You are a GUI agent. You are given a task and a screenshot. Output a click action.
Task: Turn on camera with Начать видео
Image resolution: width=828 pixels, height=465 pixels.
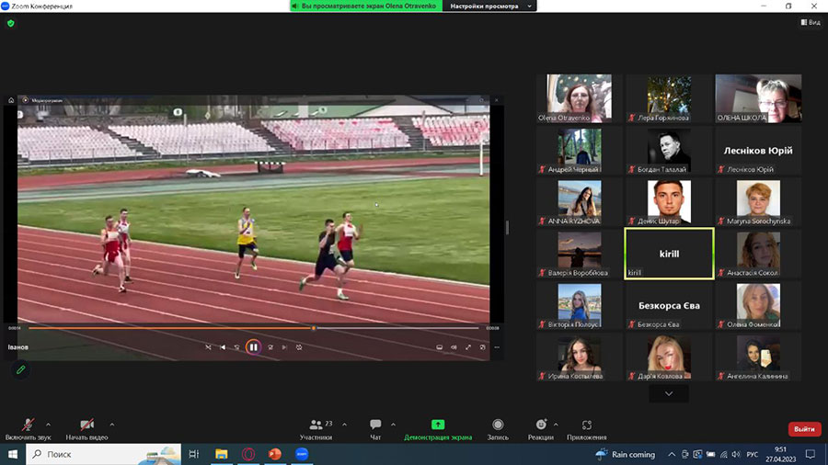point(86,428)
